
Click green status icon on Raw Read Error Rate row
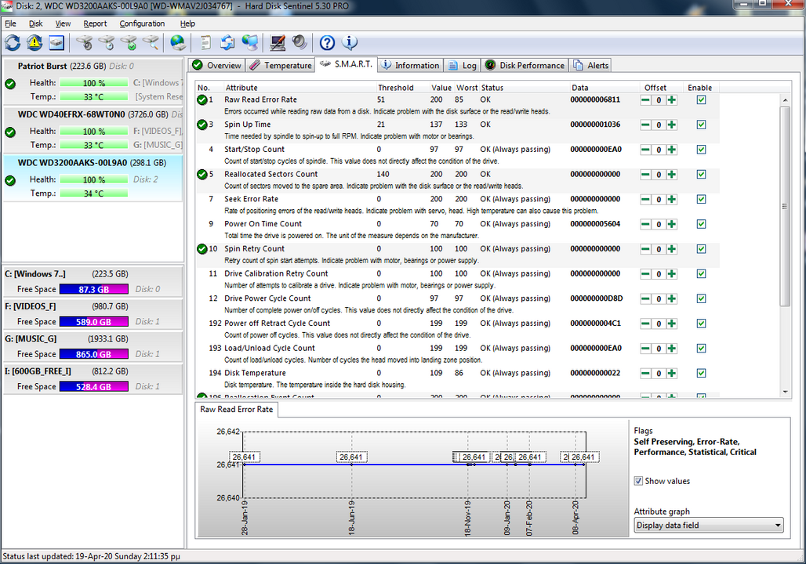(x=202, y=99)
